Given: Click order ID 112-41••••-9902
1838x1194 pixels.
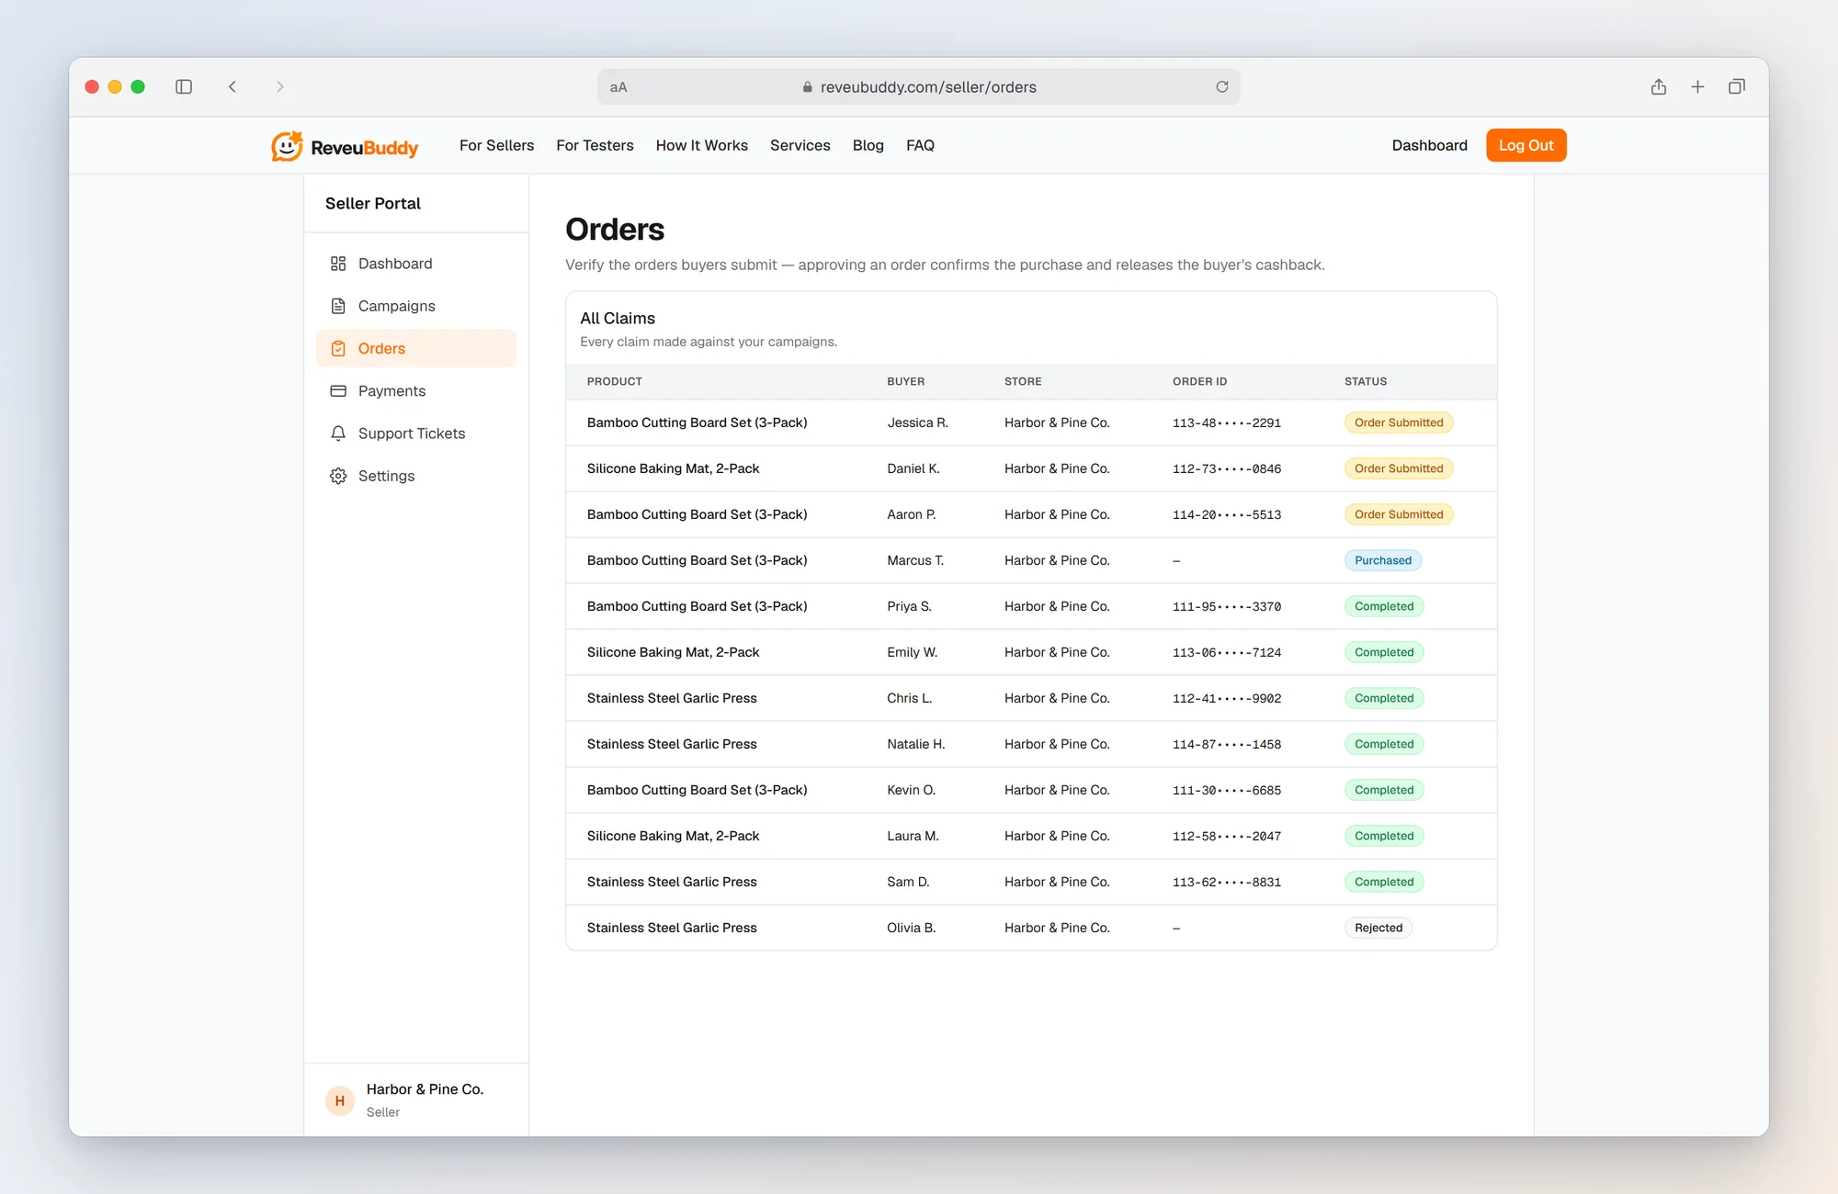Looking at the screenshot, I should click(x=1227, y=698).
